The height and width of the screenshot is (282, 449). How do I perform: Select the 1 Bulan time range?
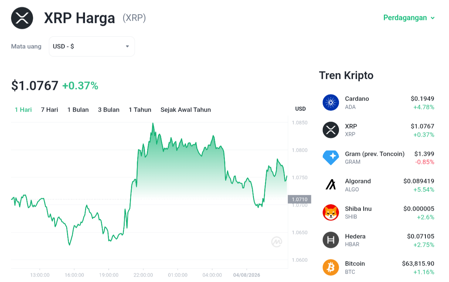click(x=78, y=110)
